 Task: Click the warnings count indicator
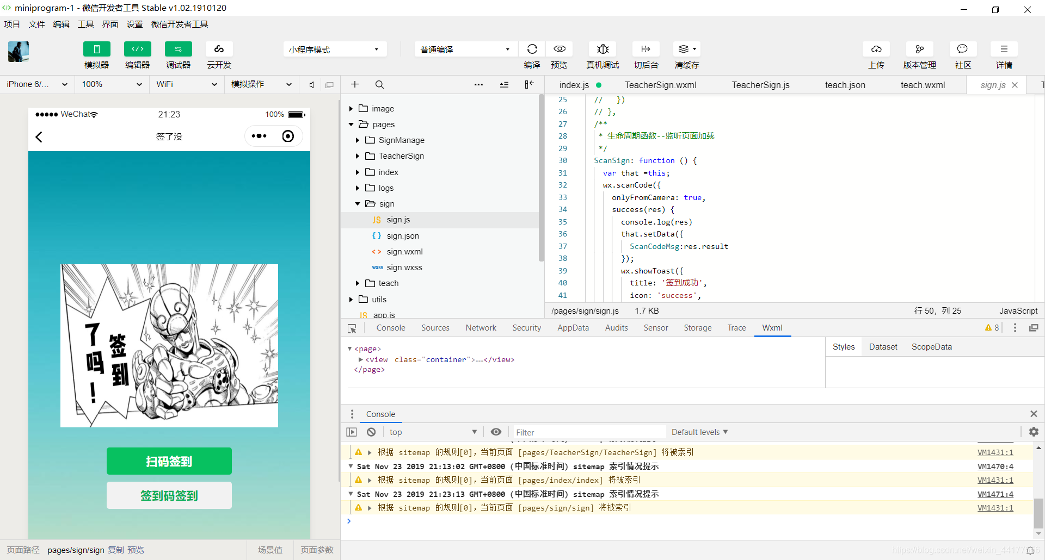[x=992, y=328]
